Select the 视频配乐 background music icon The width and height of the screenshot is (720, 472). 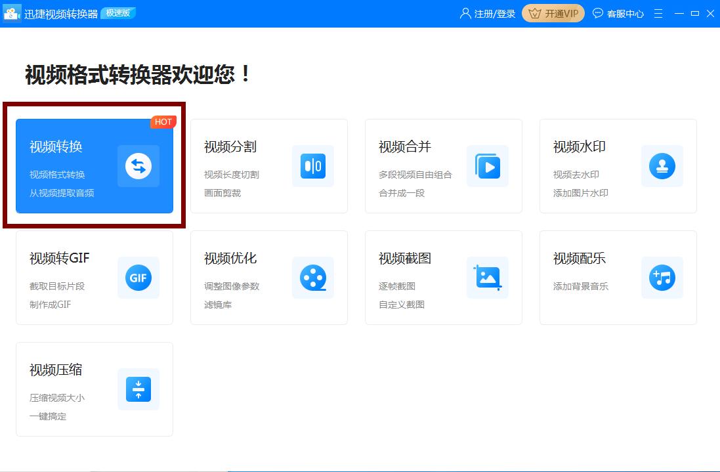point(662,278)
